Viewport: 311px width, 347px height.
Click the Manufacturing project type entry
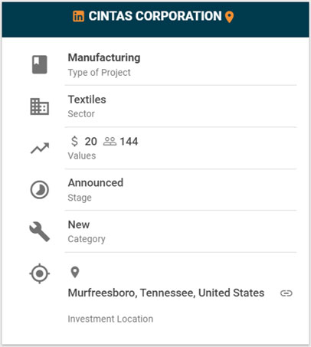(x=104, y=57)
